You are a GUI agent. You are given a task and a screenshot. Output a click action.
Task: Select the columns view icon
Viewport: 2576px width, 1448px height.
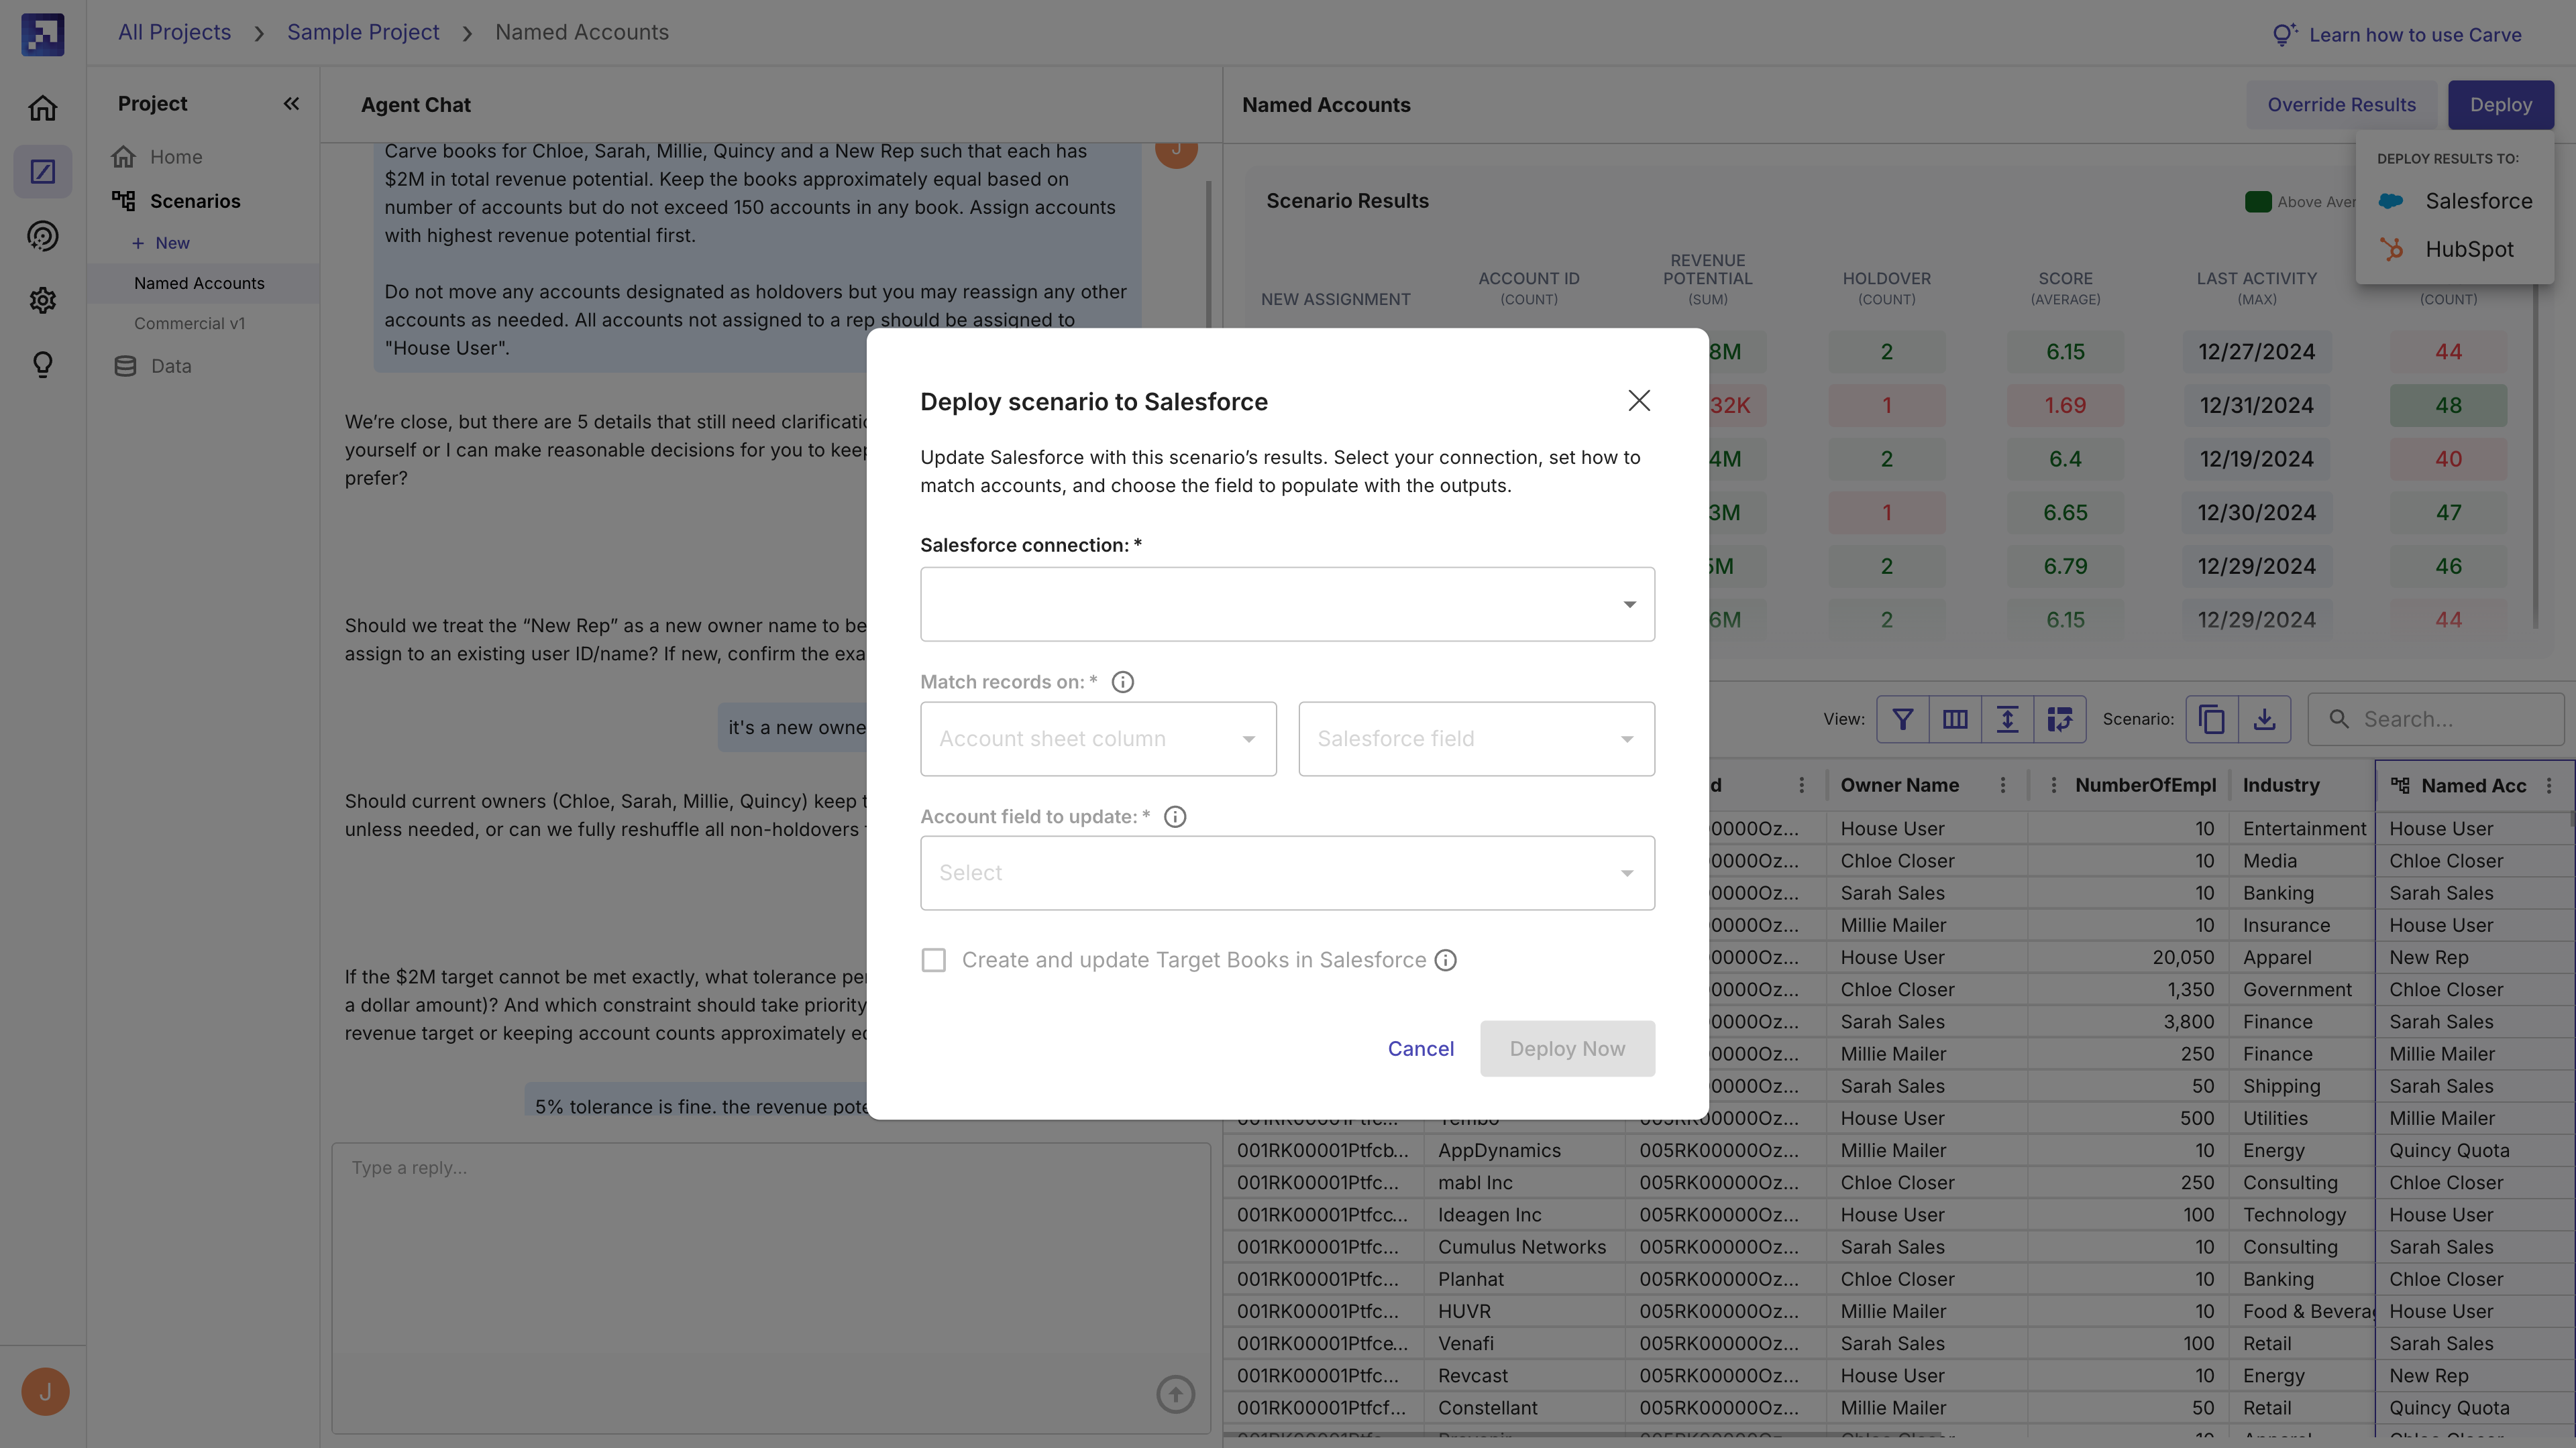point(1955,719)
